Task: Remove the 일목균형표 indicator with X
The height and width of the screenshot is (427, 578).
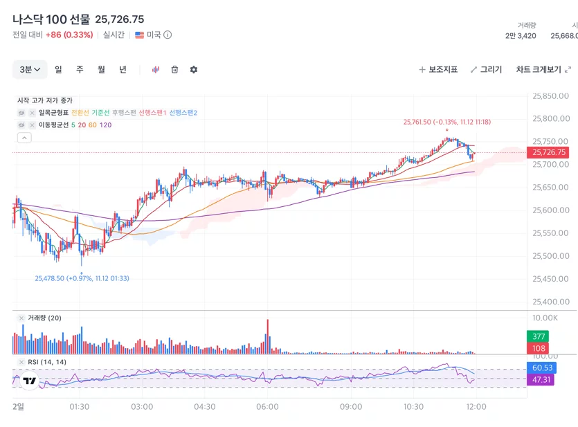Action: 32,113
